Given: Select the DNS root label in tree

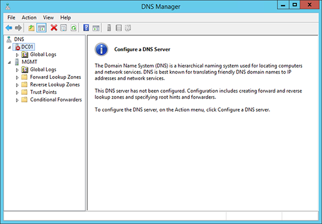Looking at the screenshot, I should (x=19, y=39).
